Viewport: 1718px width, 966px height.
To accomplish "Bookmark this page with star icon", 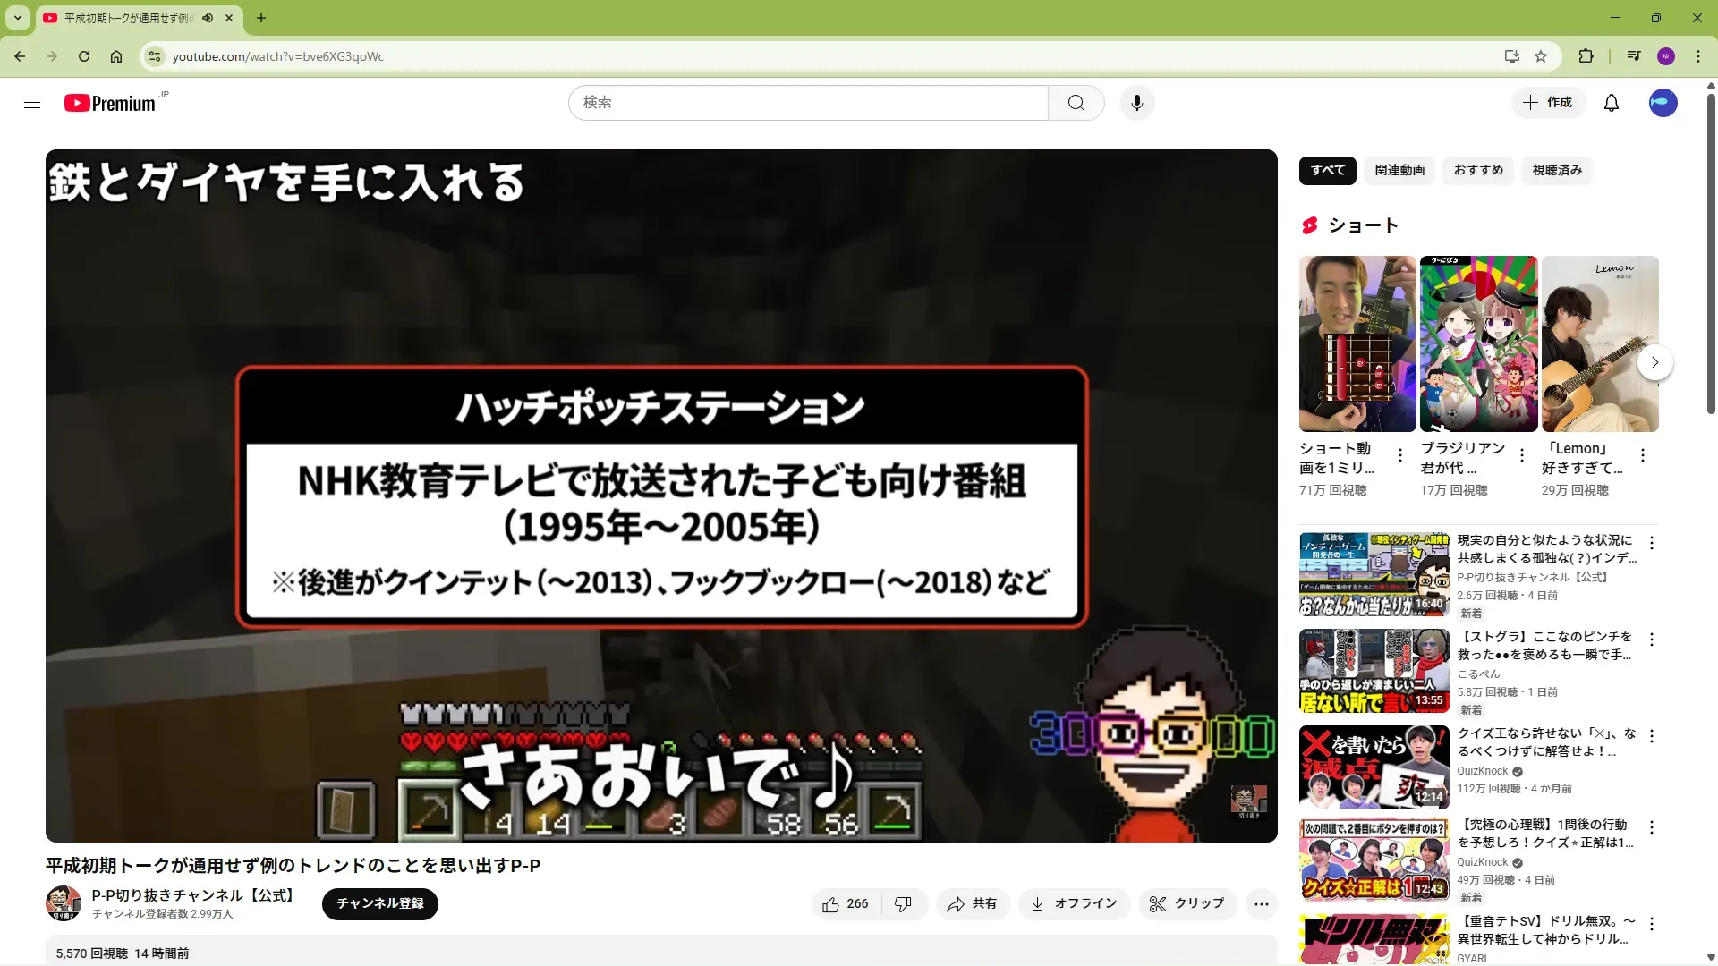I will pyautogui.click(x=1541, y=56).
